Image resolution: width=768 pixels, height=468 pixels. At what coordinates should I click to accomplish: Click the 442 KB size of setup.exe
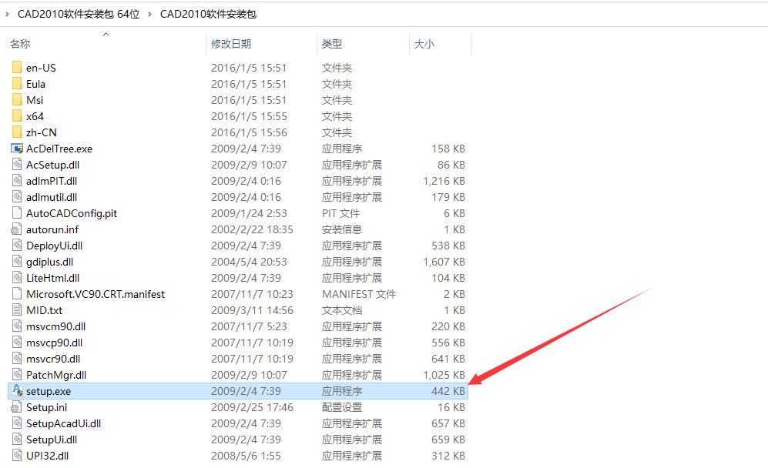448,391
